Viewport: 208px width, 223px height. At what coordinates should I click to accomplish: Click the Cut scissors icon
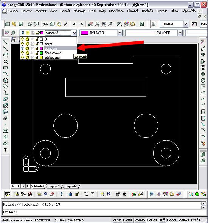point(45,24)
